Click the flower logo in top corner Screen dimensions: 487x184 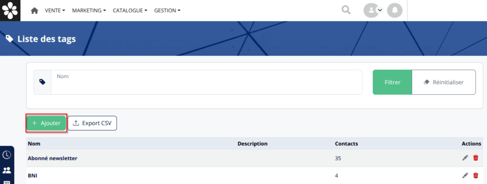click(x=10, y=10)
